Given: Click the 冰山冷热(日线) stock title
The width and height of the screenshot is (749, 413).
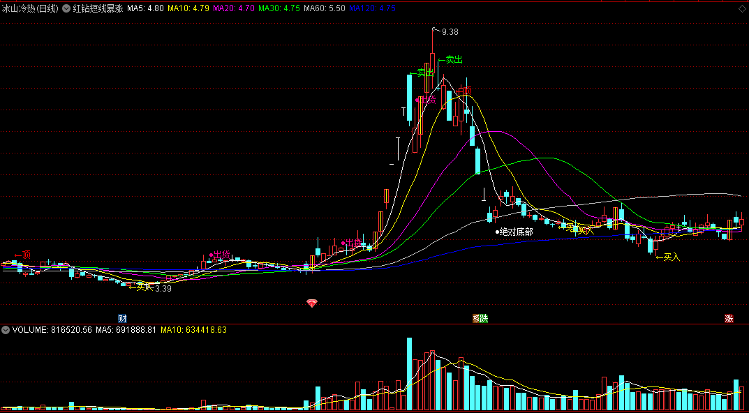Looking at the screenshot, I should tap(30, 8).
